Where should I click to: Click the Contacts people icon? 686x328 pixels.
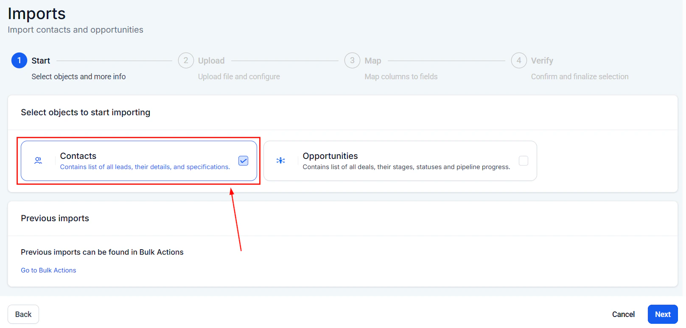(38, 161)
